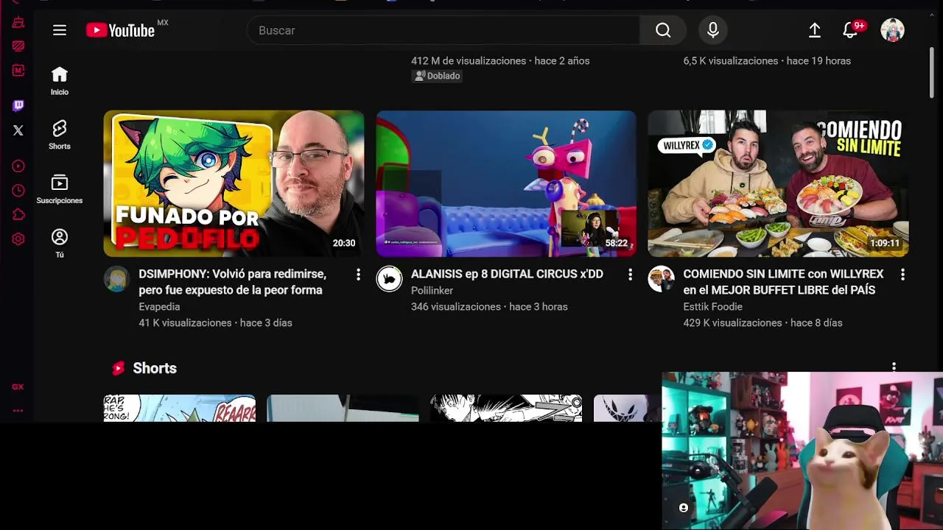Open Evapedia channel avatar

pyautogui.click(x=116, y=279)
